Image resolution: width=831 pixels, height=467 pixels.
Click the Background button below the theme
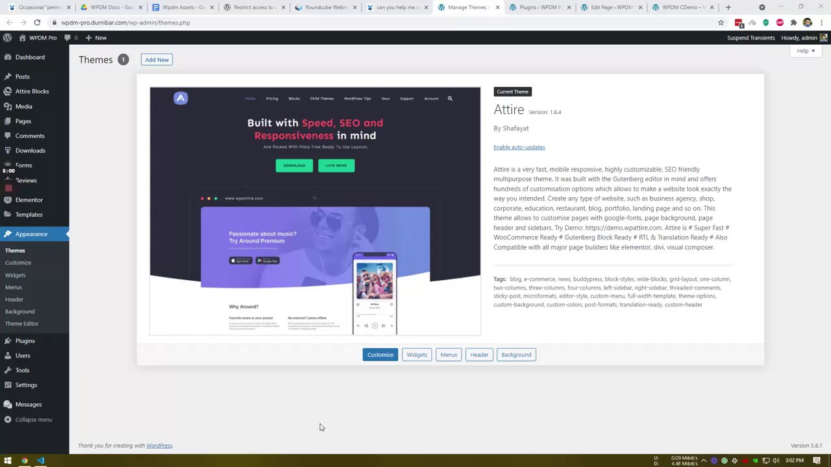[x=516, y=355]
